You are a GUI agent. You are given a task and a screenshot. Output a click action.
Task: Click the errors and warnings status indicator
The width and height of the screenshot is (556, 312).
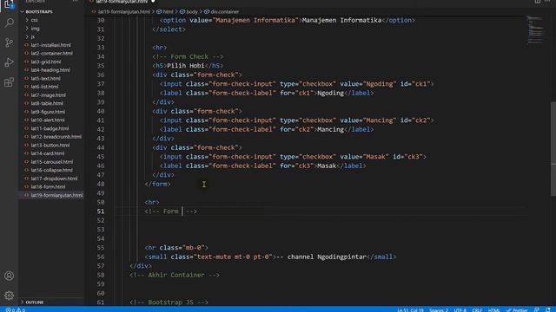[16, 309]
